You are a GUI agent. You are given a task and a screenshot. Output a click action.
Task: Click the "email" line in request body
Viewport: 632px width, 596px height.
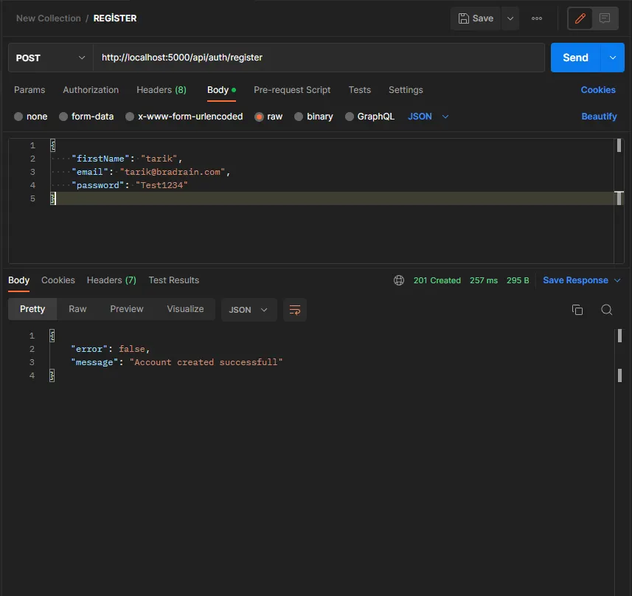pyautogui.click(x=150, y=172)
